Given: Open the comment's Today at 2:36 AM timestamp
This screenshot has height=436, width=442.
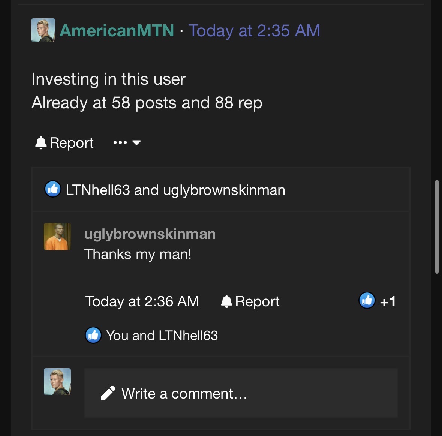Looking at the screenshot, I should pos(142,301).
